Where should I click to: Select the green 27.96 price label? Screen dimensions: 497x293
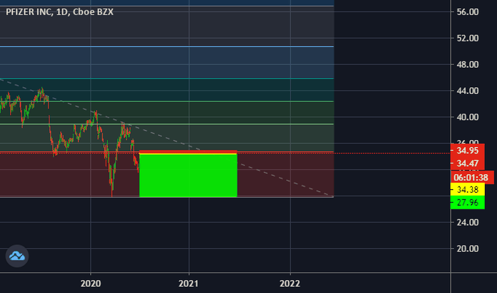point(468,202)
